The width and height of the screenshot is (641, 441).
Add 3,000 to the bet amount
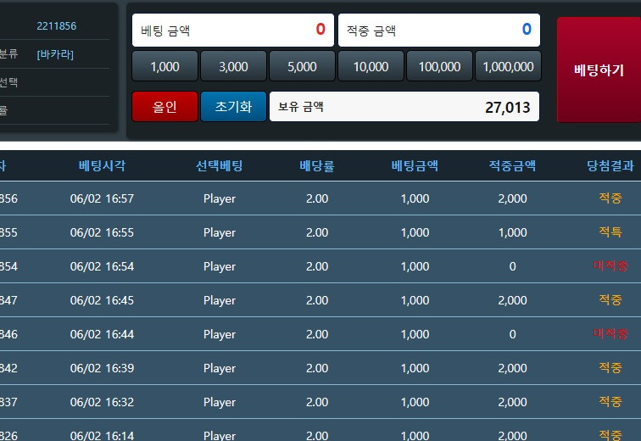tap(233, 66)
